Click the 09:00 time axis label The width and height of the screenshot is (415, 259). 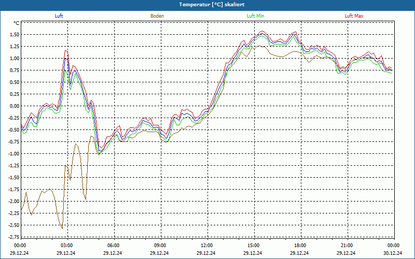coord(160,246)
